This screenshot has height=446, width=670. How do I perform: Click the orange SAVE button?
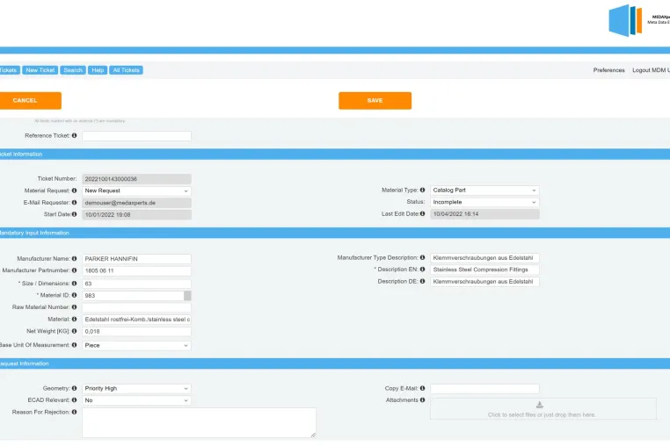(375, 101)
